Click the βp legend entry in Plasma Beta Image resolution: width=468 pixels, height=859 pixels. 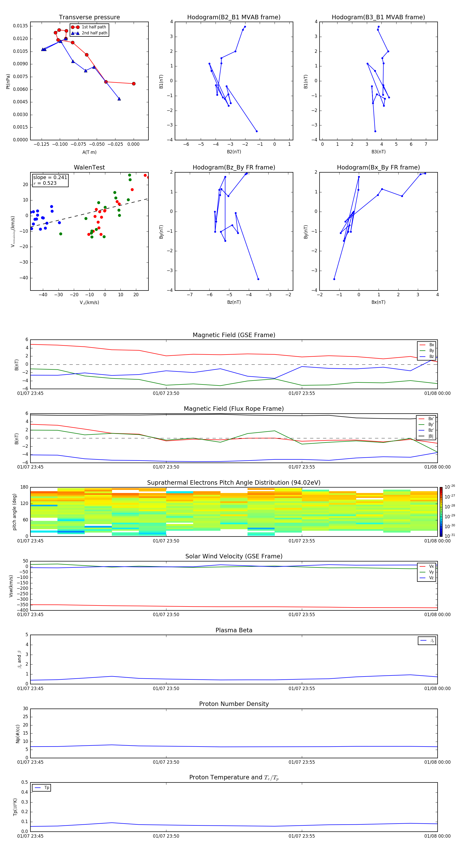pyautogui.click(x=427, y=641)
